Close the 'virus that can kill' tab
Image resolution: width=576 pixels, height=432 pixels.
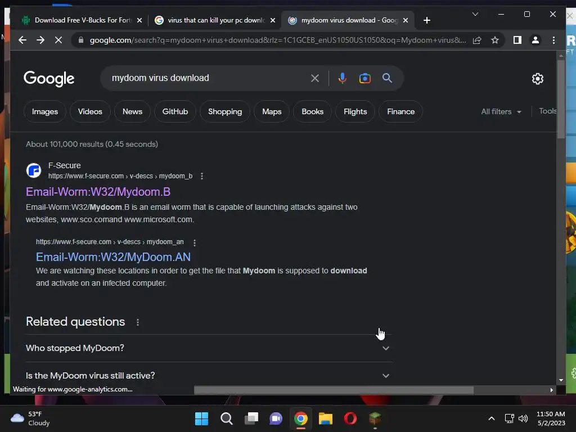pos(273,20)
